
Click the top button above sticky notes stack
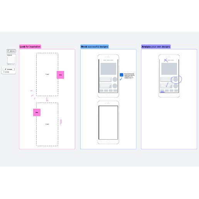click(x=11, y=51)
